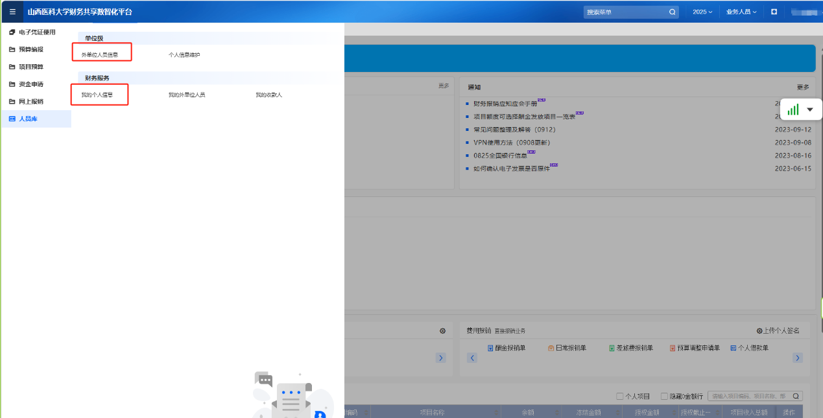Image resolution: width=823 pixels, height=418 pixels.
Task: Open the 我的个人信息 link
Action: (97, 95)
